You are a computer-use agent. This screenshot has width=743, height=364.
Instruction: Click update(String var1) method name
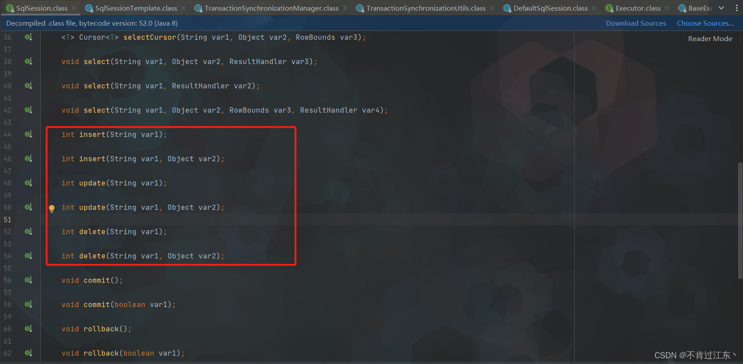(92, 183)
